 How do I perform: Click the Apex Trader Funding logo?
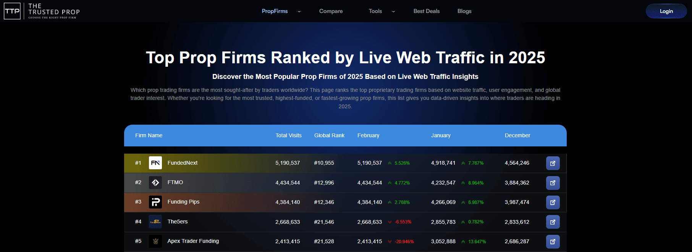tap(155, 241)
